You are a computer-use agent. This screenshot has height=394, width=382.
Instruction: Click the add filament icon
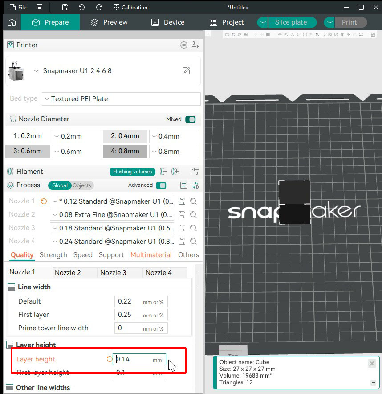click(x=175, y=171)
